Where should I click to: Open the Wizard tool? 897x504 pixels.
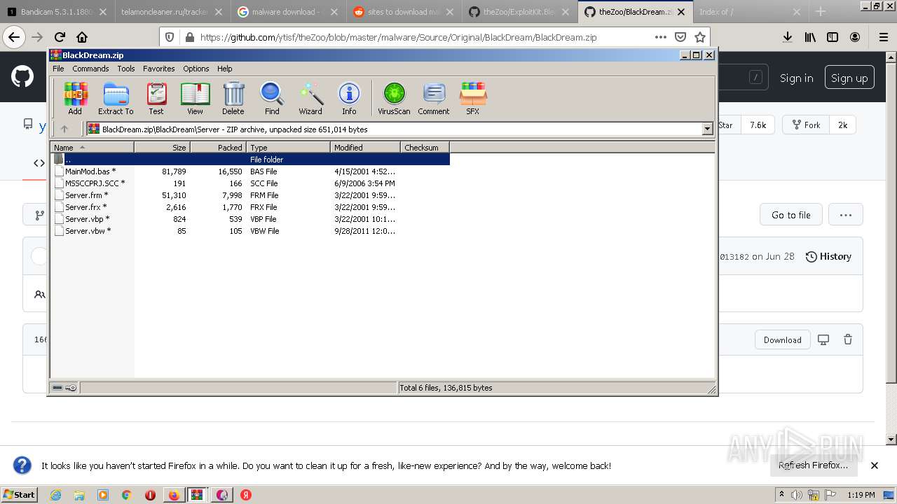click(x=310, y=98)
